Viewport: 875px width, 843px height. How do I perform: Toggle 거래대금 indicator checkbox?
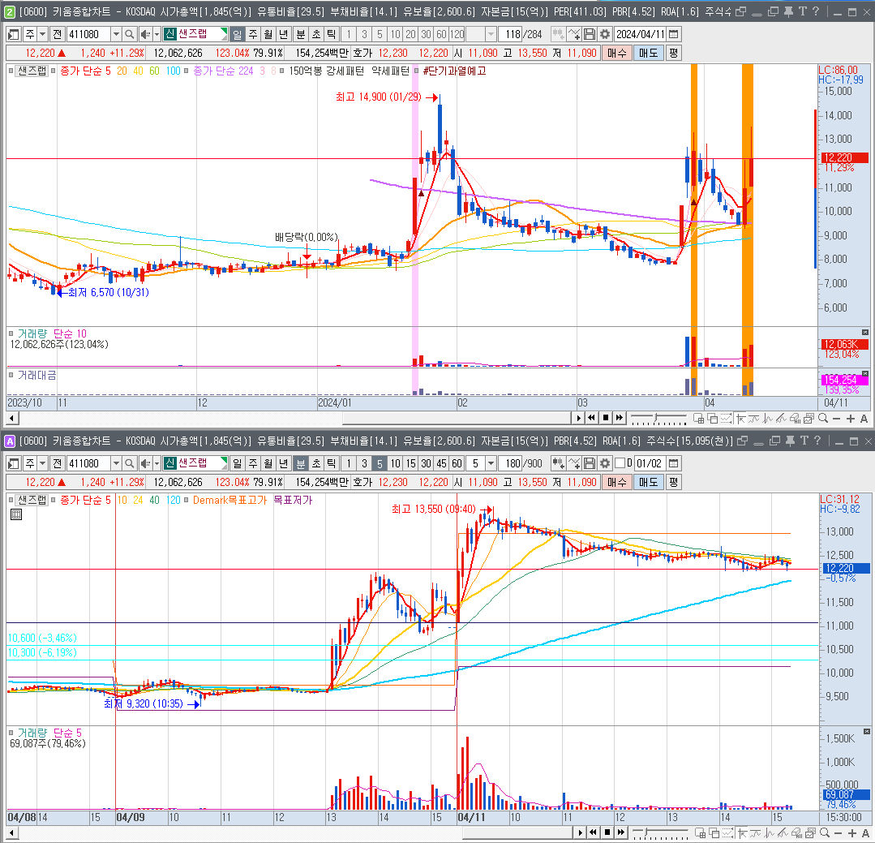tap(11, 375)
